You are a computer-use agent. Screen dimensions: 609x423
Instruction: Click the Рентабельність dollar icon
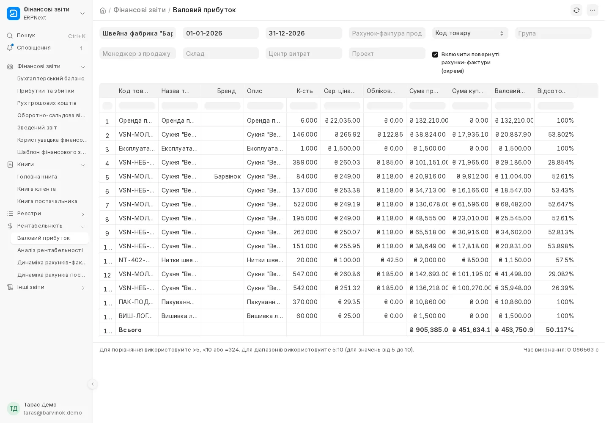(10, 226)
